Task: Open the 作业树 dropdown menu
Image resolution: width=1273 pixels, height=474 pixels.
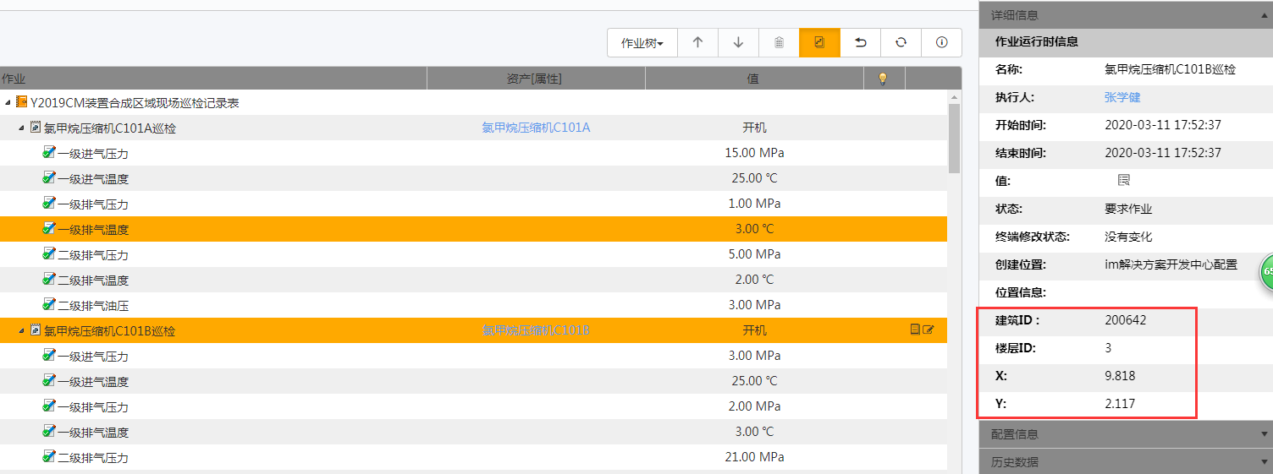Action: click(x=642, y=43)
